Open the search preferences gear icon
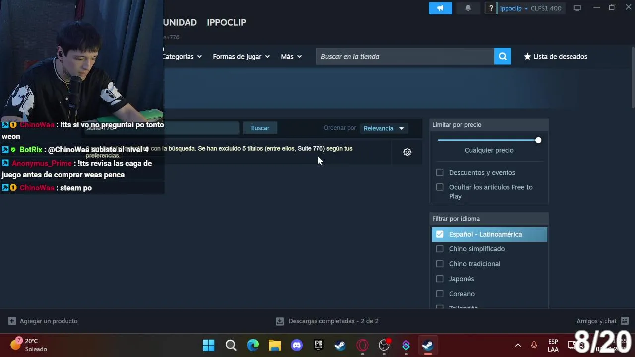 (x=407, y=152)
